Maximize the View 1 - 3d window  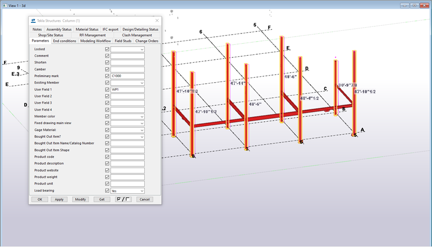click(415, 5)
